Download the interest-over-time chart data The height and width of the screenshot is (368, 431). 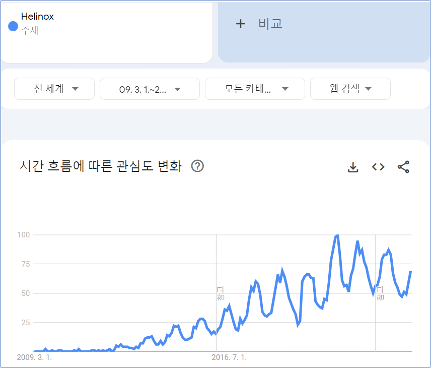[353, 167]
